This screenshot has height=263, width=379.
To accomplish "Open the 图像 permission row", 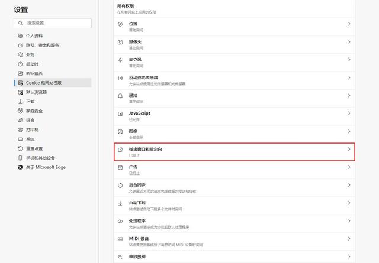I will coord(234,132).
